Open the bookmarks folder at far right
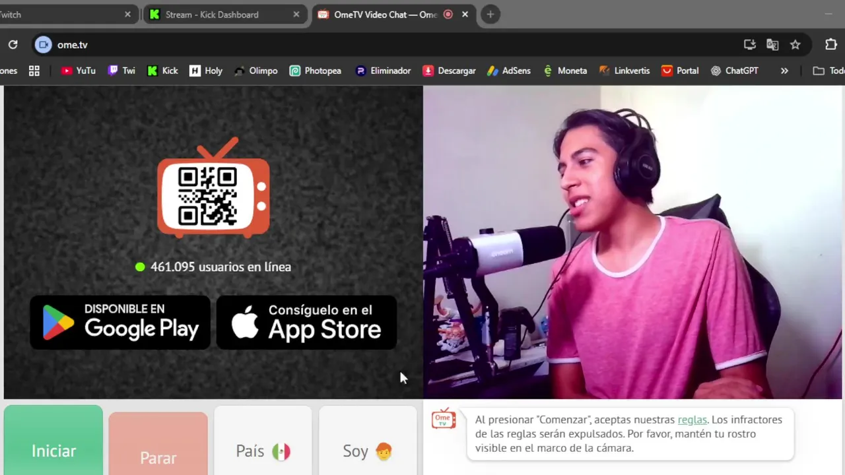Viewport: 845px width, 475px height. 828,71
